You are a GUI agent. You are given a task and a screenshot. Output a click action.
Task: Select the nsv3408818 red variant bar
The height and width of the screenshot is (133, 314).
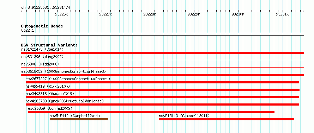[162, 97]
